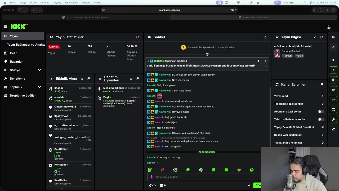Open Yasaklanmış kelimeler arrow
339x191 pixels.
tap(323, 143)
